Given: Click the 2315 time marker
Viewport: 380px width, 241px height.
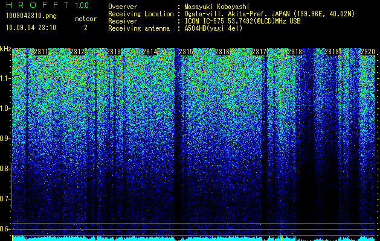Looking at the screenshot, I should 186,52.
